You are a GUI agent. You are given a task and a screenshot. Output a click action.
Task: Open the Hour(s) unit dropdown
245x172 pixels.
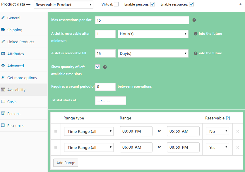[x=153, y=34]
